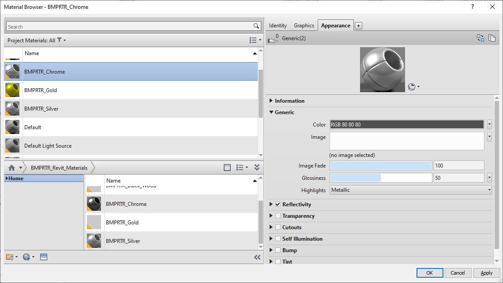Select the Default Light Source material
This screenshot has width=503, height=283.
[131, 146]
